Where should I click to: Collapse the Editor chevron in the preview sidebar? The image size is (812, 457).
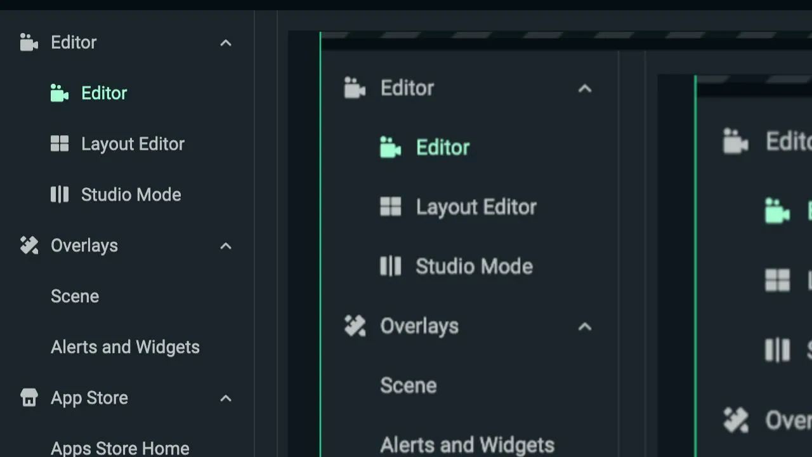point(585,88)
